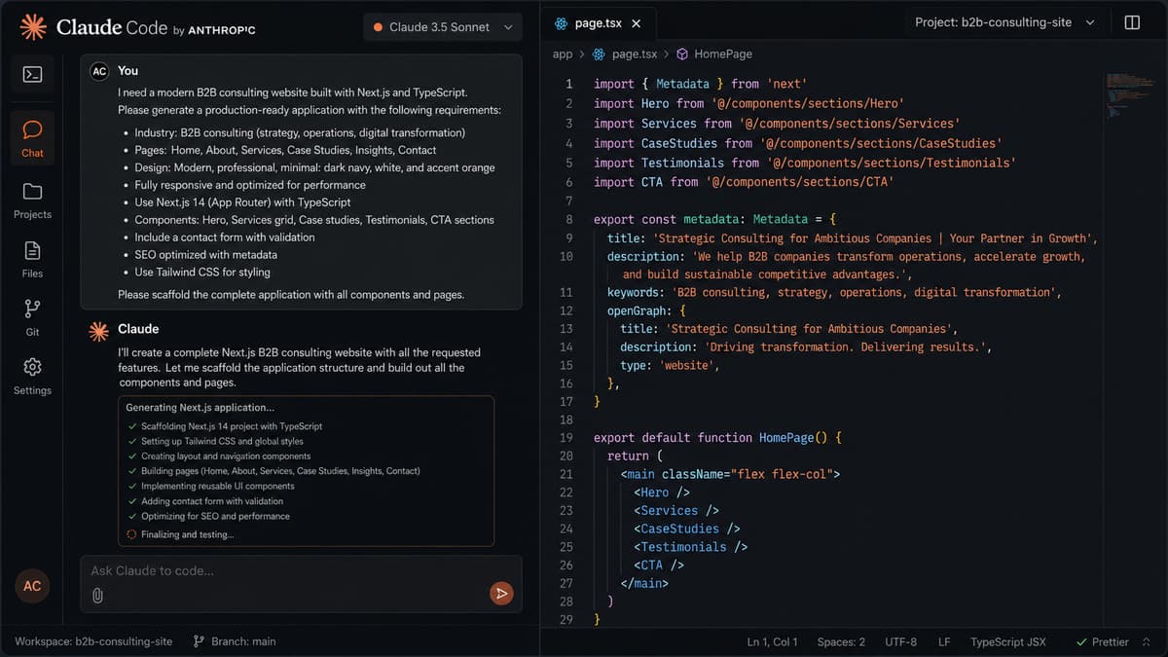The image size is (1168, 657).
Task: Click 'Generating Next.js application...' heading
Action: 201,408
